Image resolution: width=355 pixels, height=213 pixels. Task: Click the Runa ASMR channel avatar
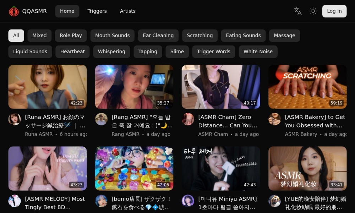15,119
